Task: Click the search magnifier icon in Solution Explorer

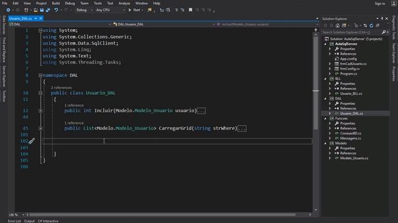Action: pos(384,32)
